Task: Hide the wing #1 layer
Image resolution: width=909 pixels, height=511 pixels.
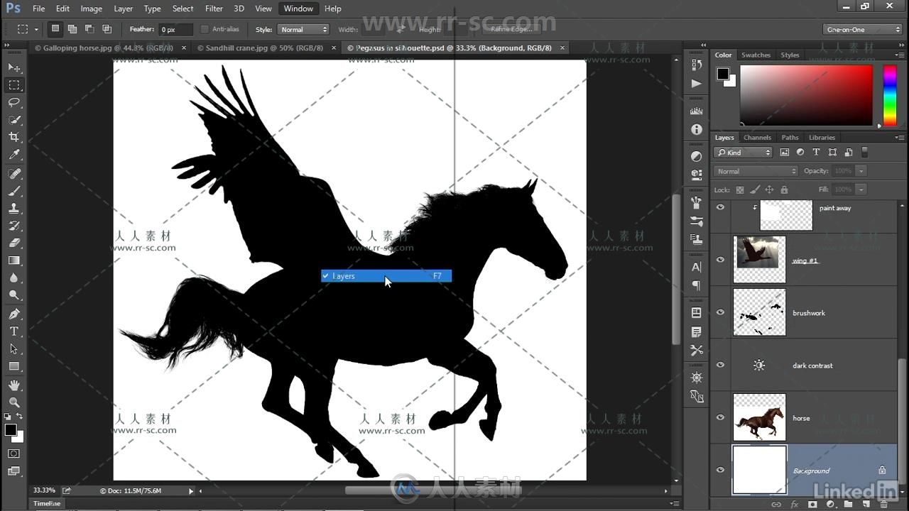Action: pos(720,260)
